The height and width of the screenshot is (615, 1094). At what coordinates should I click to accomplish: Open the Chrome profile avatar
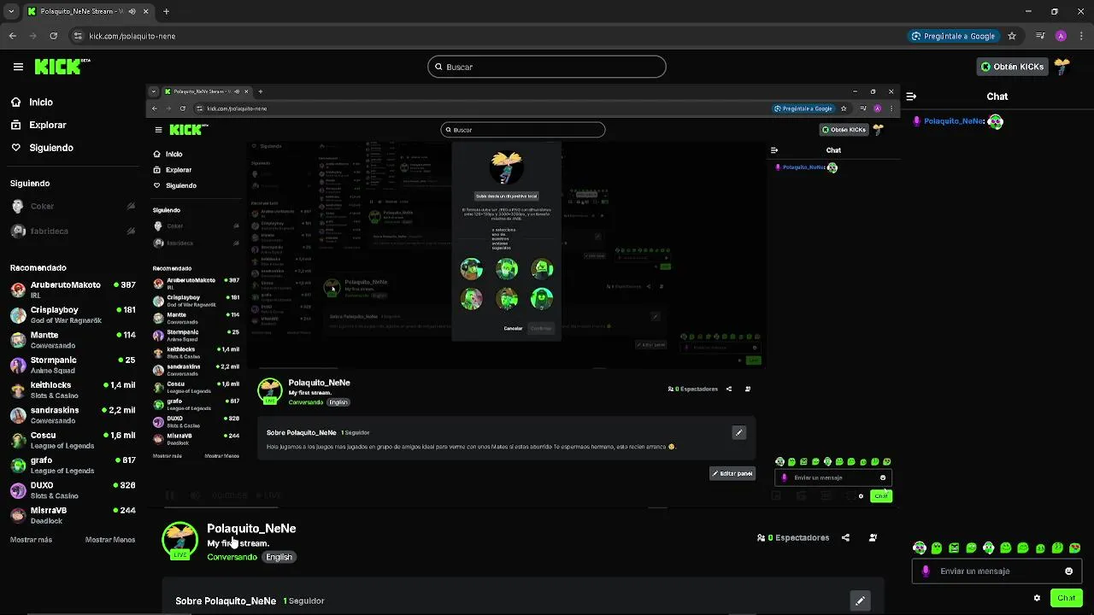pyautogui.click(x=1061, y=36)
